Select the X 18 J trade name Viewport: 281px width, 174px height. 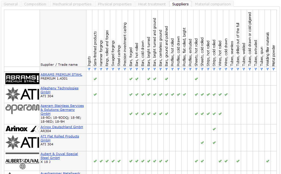(45, 162)
